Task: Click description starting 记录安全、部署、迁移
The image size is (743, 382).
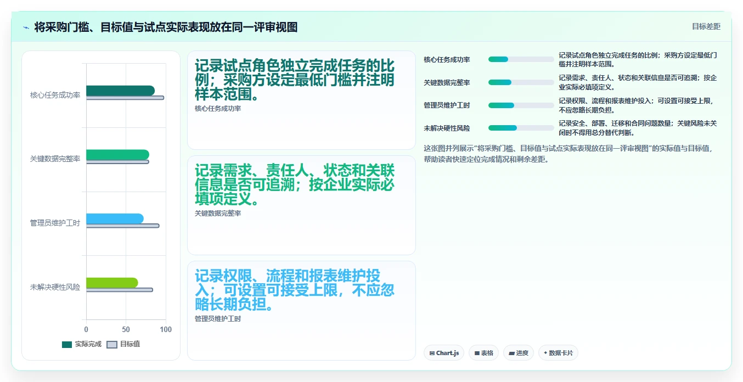Action: point(638,128)
